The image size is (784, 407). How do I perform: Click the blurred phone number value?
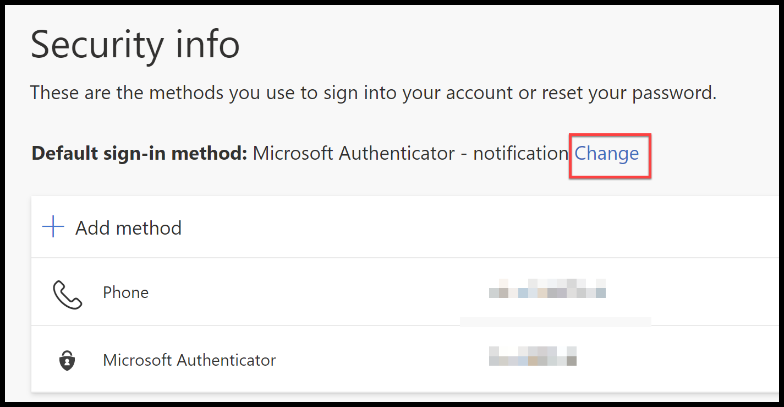pyautogui.click(x=547, y=289)
